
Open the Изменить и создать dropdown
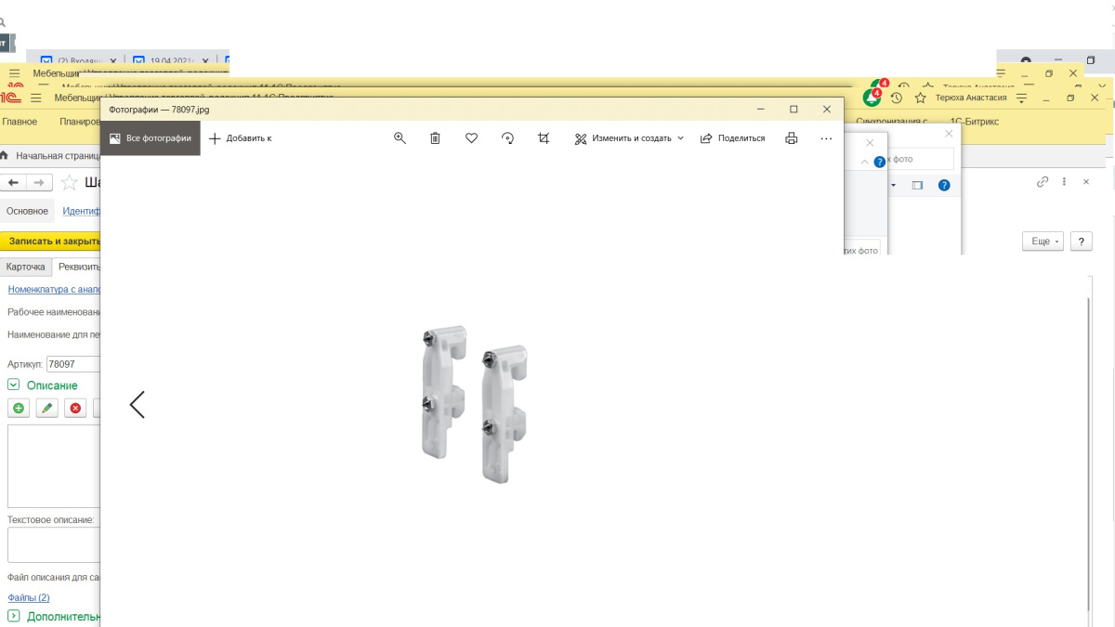click(x=629, y=138)
